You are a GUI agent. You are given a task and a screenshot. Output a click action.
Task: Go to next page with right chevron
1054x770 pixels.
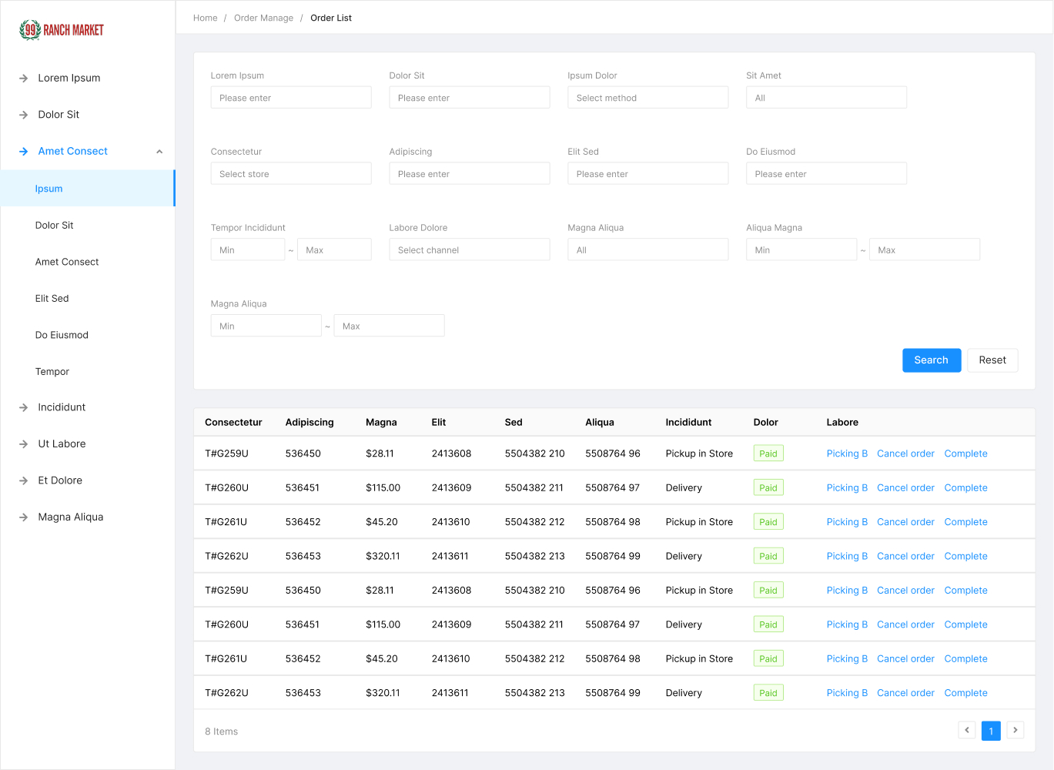coord(1016,730)
